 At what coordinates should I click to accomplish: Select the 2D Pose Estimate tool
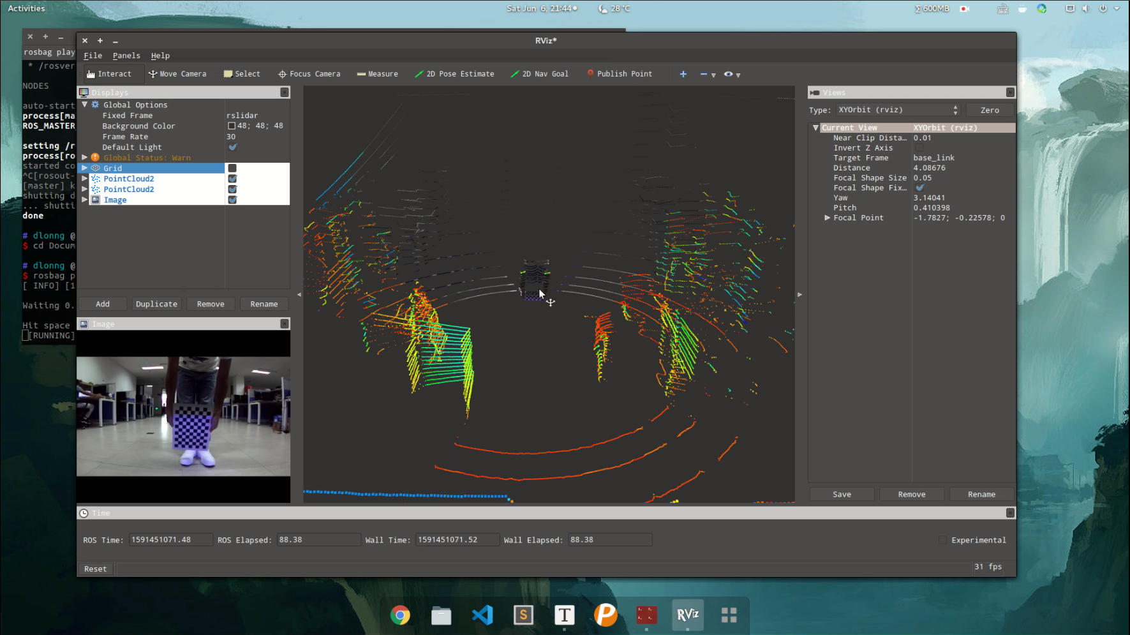tap(454, 74)
